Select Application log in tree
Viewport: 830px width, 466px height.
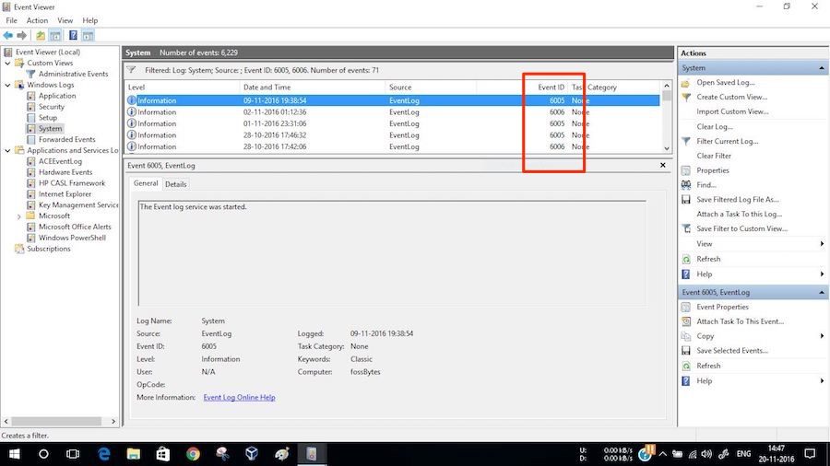pos(57,96)
